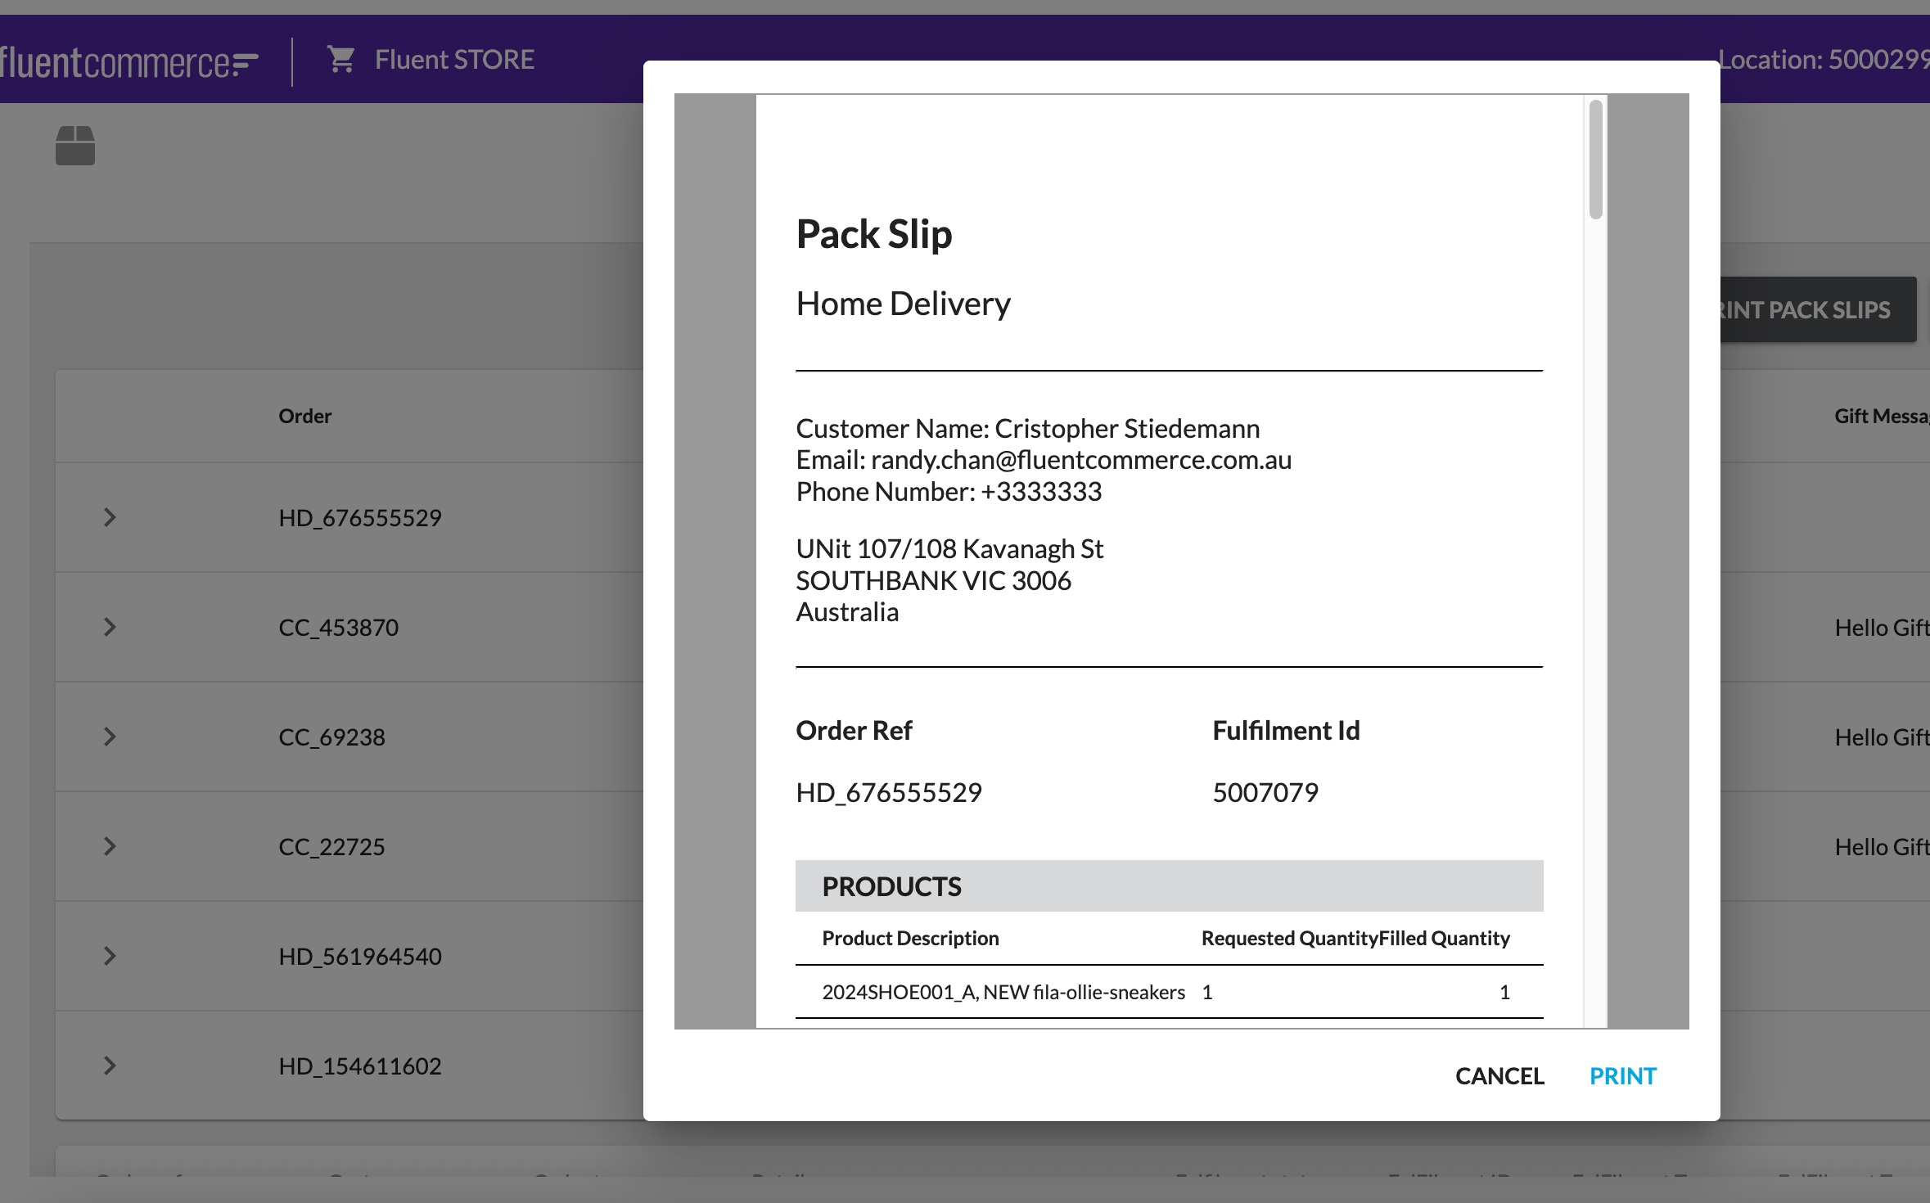1930x1203 pixels.
Task: Click the fluentcommerce logo
Action: (129, 62)
